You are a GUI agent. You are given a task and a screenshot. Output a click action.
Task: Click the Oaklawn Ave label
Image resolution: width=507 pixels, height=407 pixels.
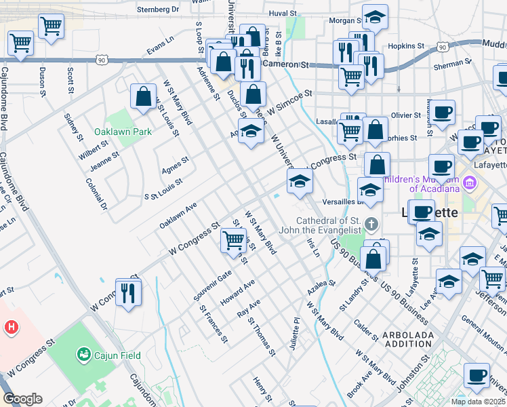coord(178,216)
